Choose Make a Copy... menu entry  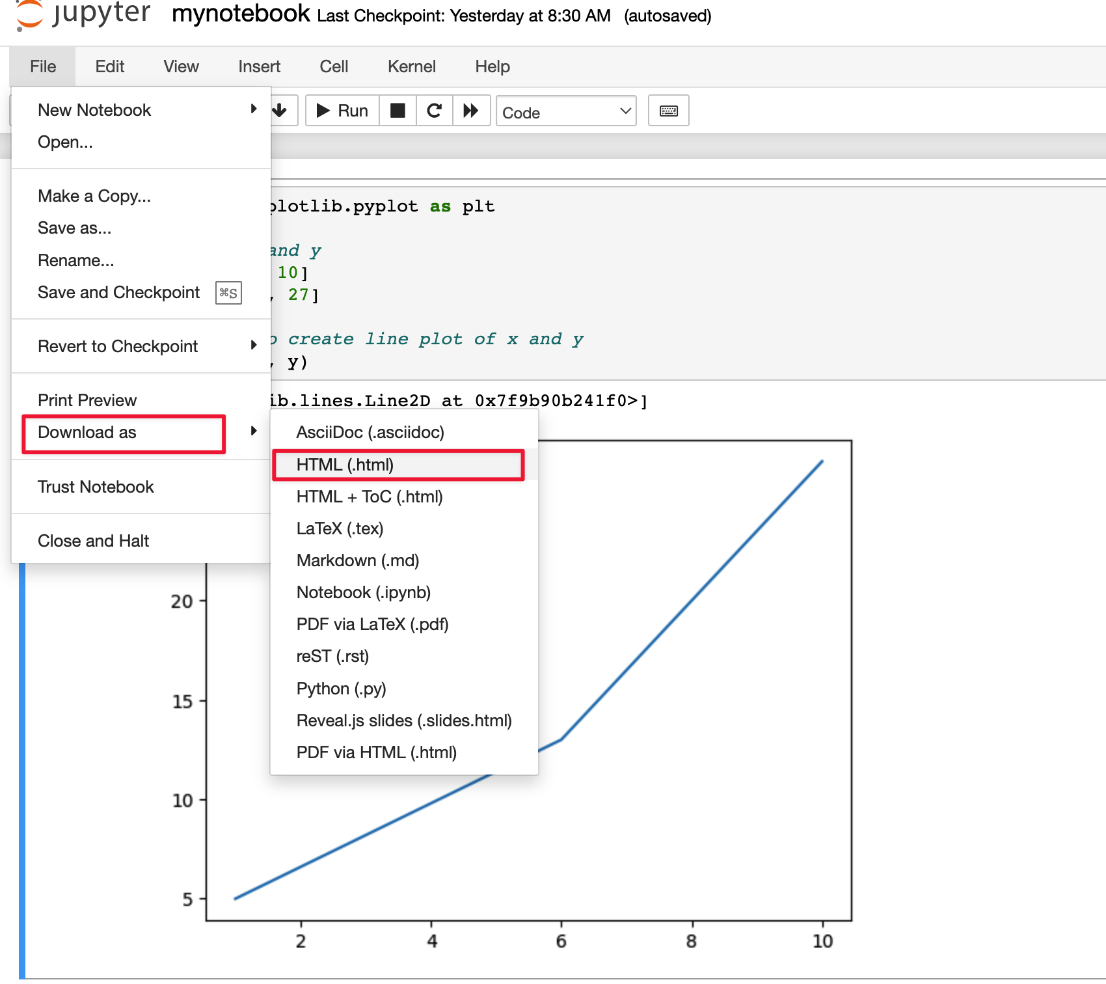tap(141, 196)
